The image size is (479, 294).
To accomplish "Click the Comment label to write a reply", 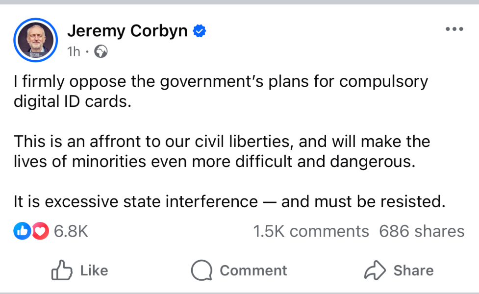I will (x=253, y=270).
